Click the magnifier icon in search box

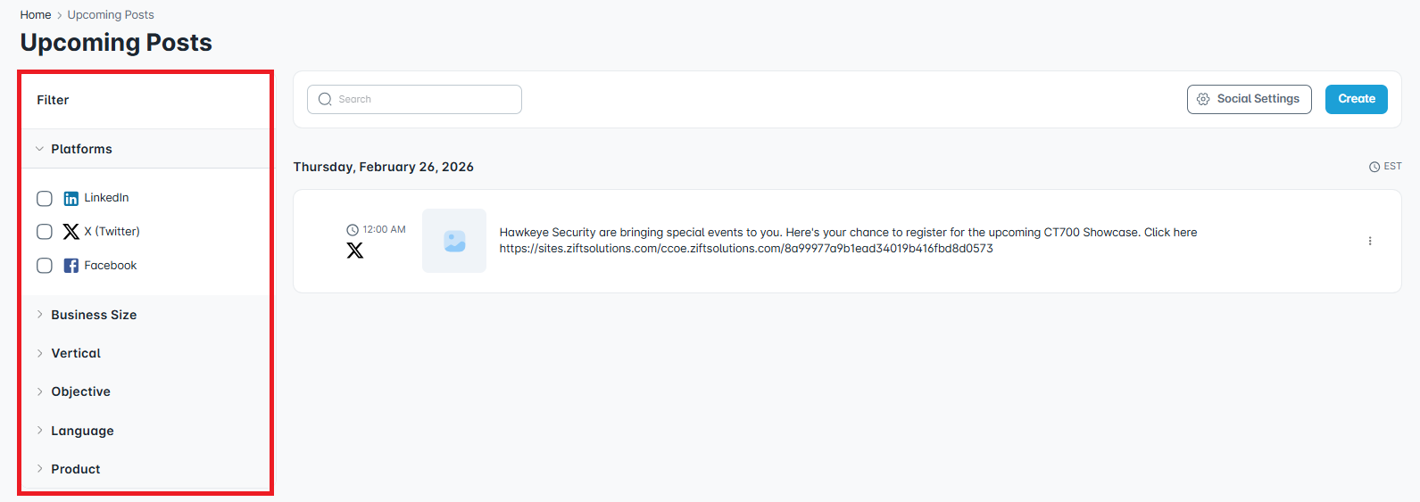coord(325,100)
